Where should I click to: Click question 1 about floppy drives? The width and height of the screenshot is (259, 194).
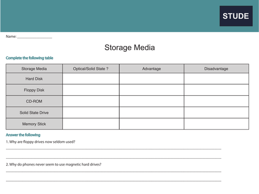[x=40, y=142]
